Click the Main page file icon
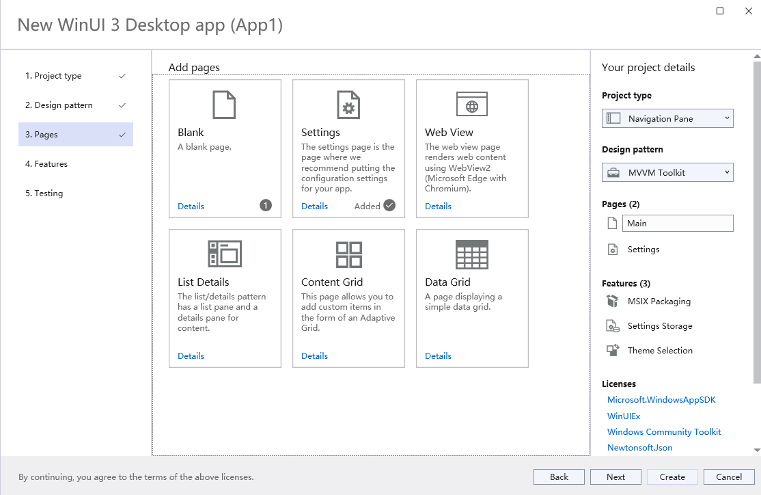 [x=613, y=224]
